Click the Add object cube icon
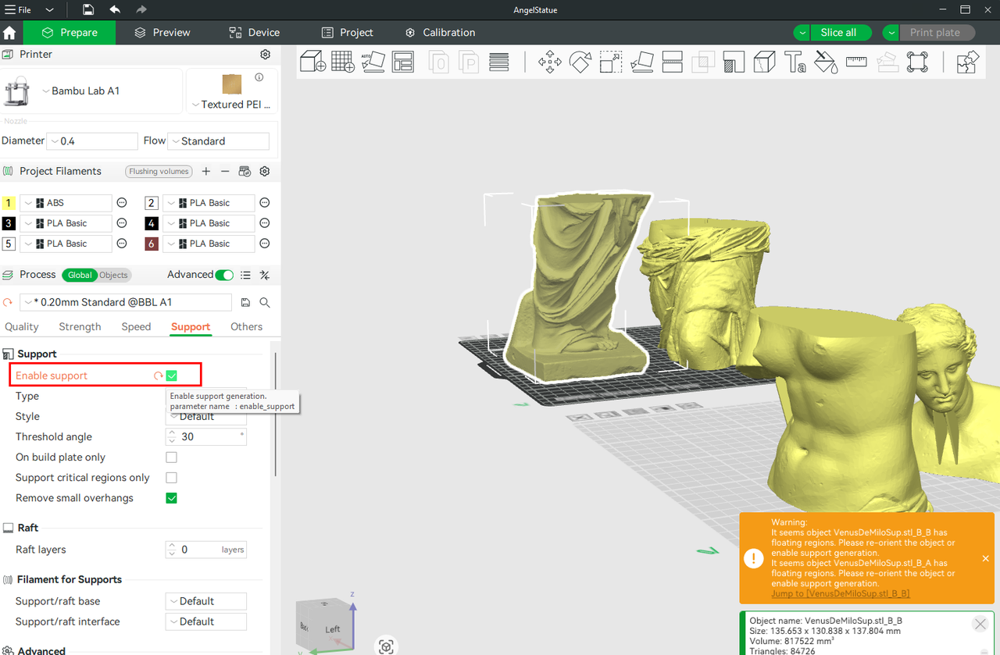The height and width of the screenshot is (655, 1000). pos(313,62)
